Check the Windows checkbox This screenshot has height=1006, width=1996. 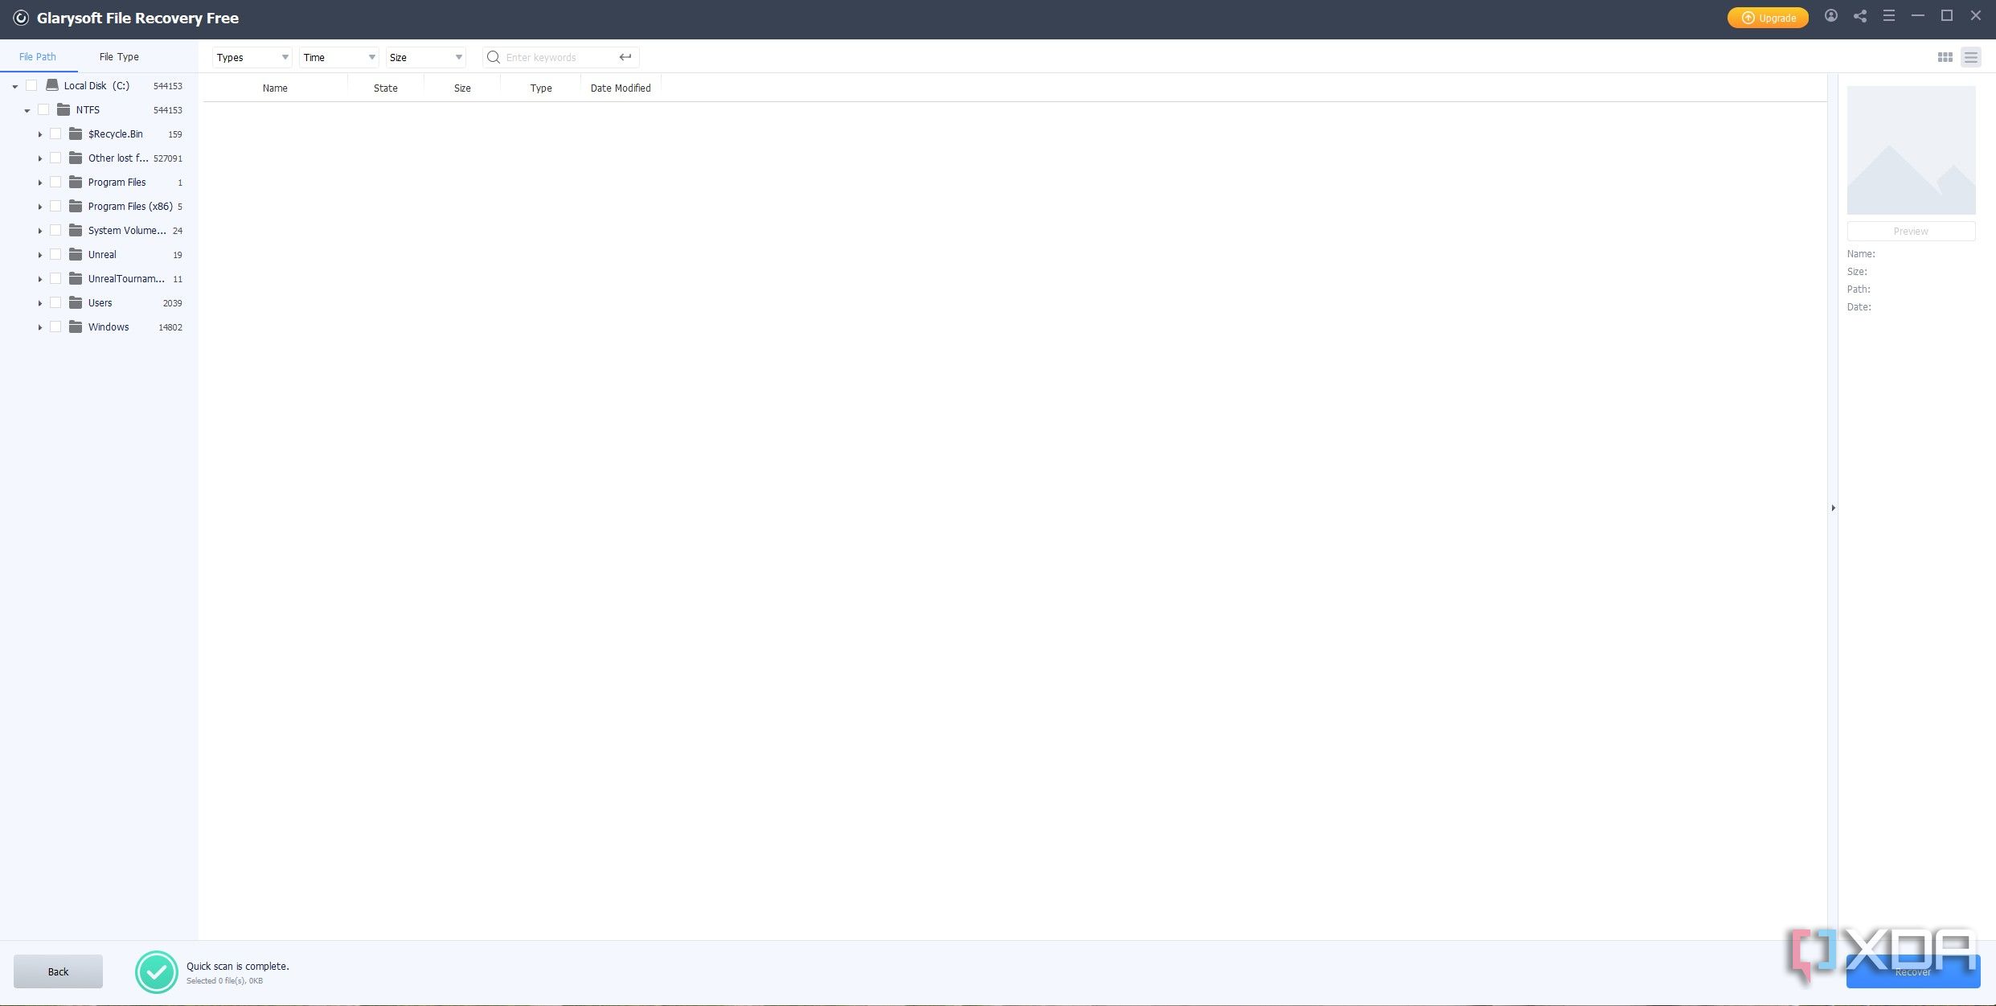coord(55,326)
